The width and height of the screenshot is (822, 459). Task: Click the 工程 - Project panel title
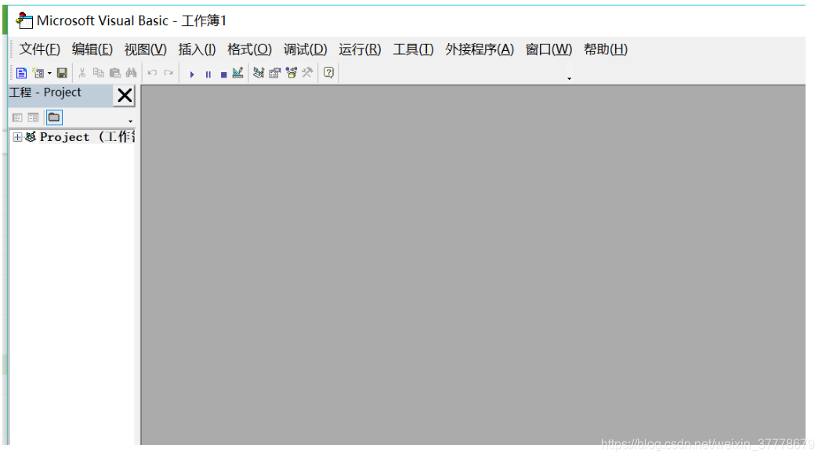pos(45,92)
